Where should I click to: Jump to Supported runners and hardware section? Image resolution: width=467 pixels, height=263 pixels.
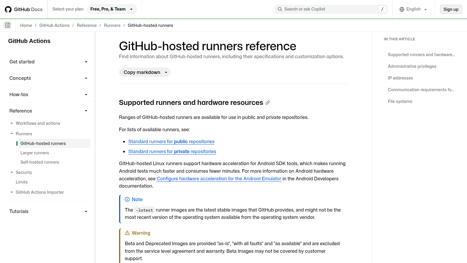pyautogui.click(x=421, y=55)
